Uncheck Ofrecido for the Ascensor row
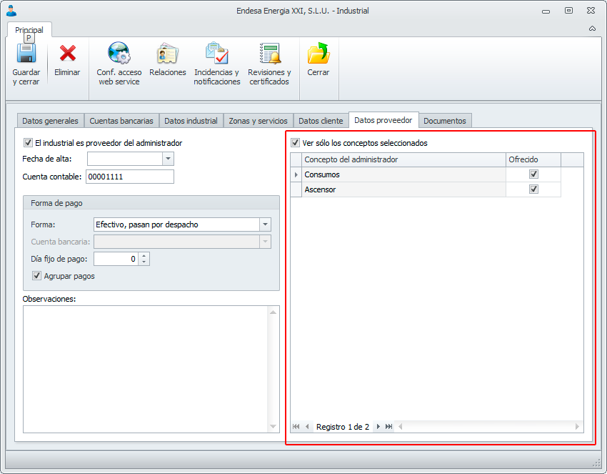Screen dimensions: 607x474 click(x=533, y=189)
